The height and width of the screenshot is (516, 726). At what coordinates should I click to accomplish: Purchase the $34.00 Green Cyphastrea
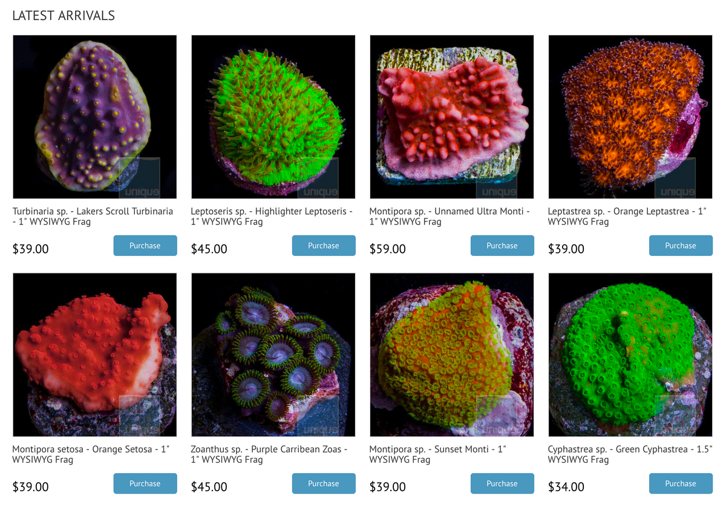point(681,483)
